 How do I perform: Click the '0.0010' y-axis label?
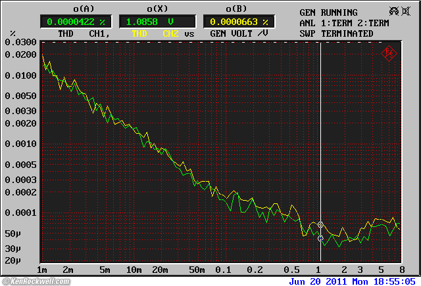20,144
